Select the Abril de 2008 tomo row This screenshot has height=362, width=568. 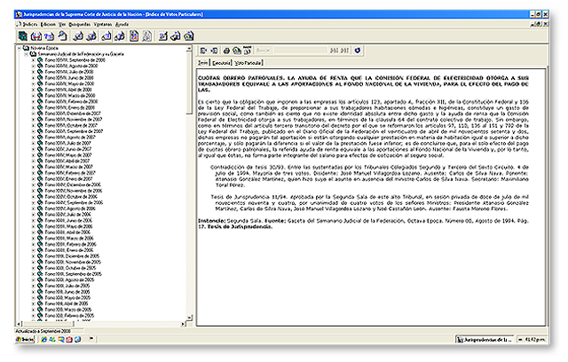[68, 90]
